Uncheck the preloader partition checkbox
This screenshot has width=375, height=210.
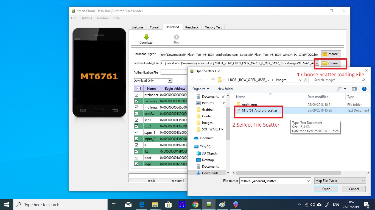pos(137,95)
